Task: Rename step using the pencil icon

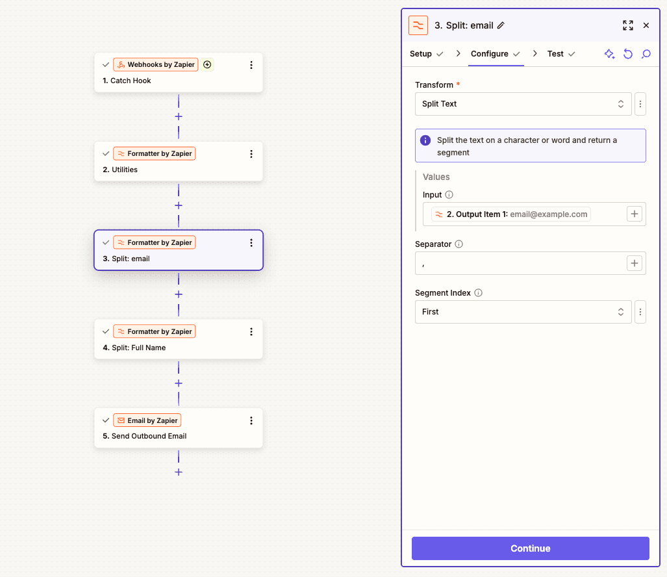Action: tap(501, 25)
